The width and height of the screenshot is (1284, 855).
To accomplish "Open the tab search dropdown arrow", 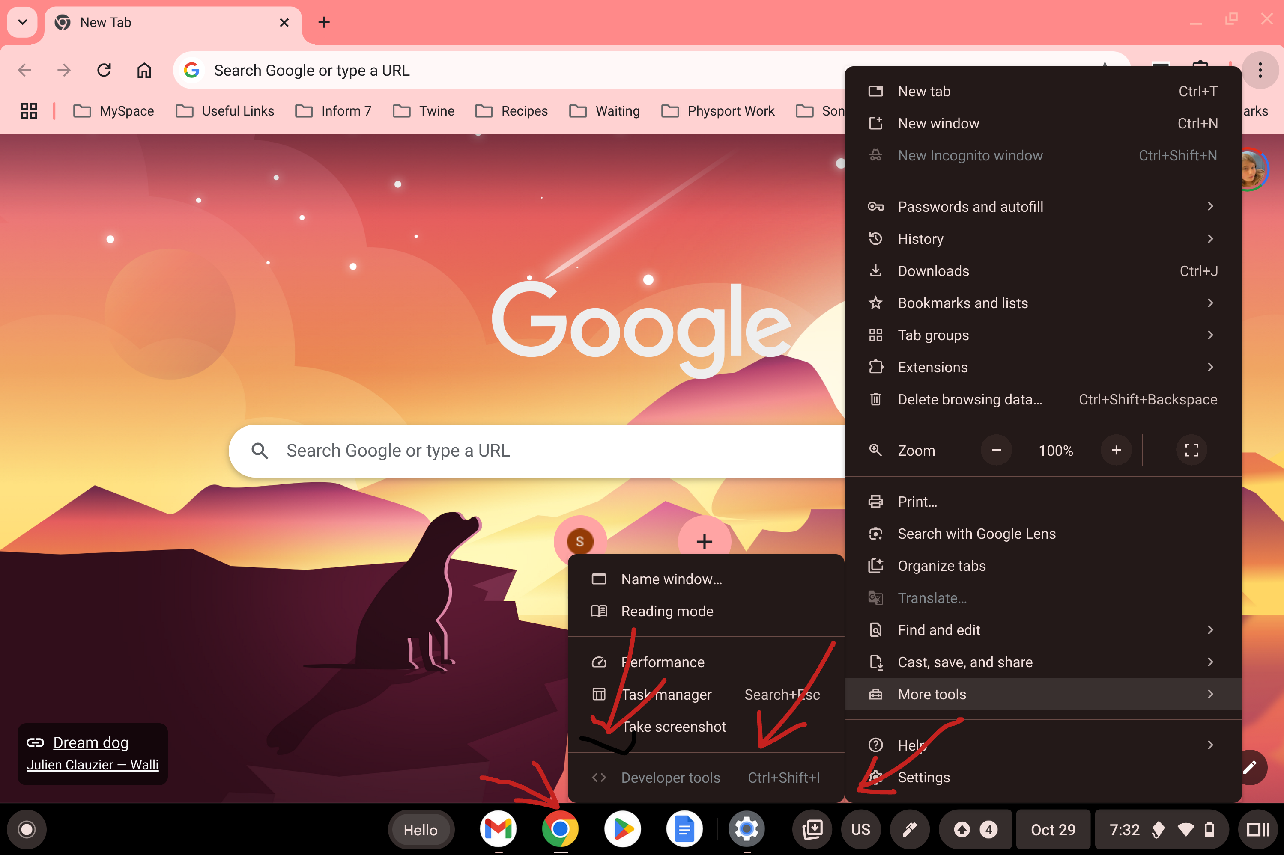I will tap(22, 22).
